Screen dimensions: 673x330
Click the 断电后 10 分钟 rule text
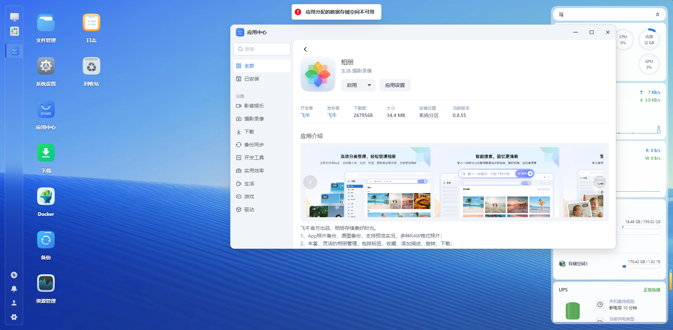click(x=623, y=308)
